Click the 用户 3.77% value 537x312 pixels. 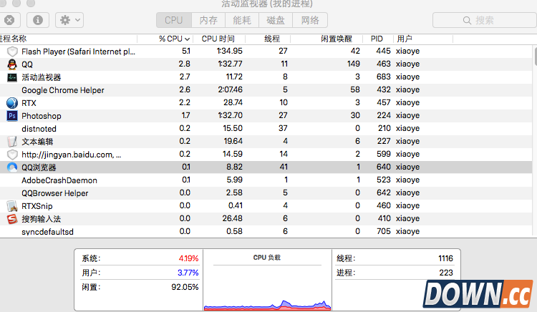click(x=188, y=273)
